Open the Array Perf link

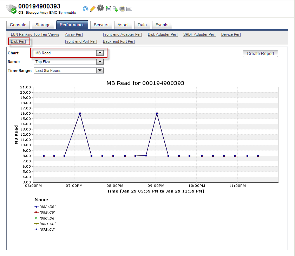tap(74, 34)
